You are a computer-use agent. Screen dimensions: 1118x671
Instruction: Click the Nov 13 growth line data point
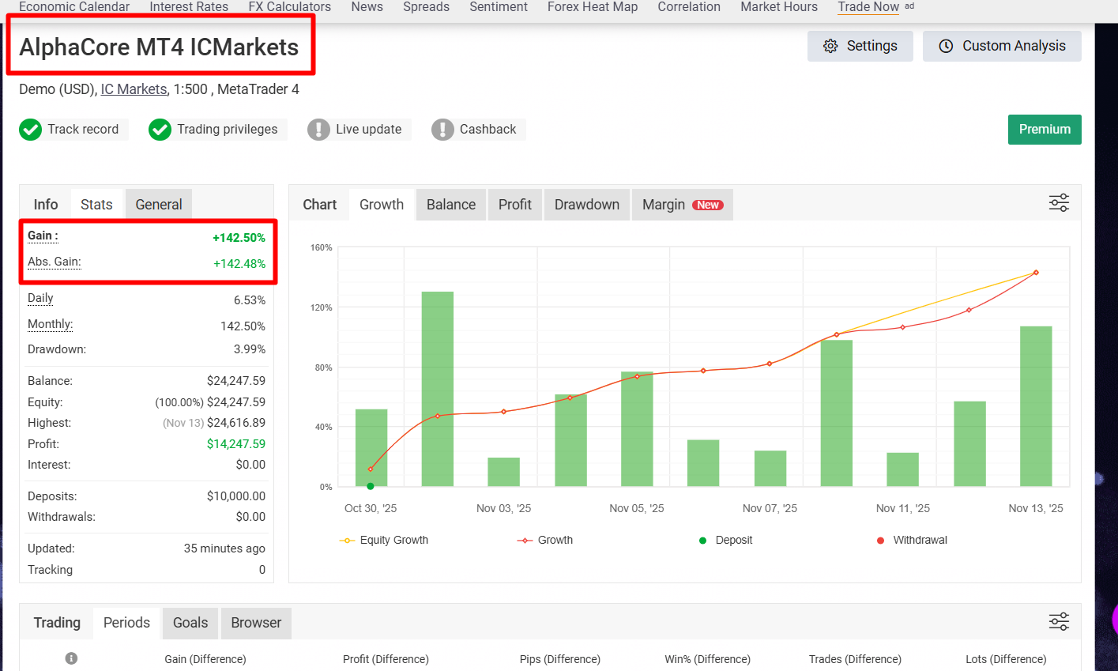(x=1036, y=273)
